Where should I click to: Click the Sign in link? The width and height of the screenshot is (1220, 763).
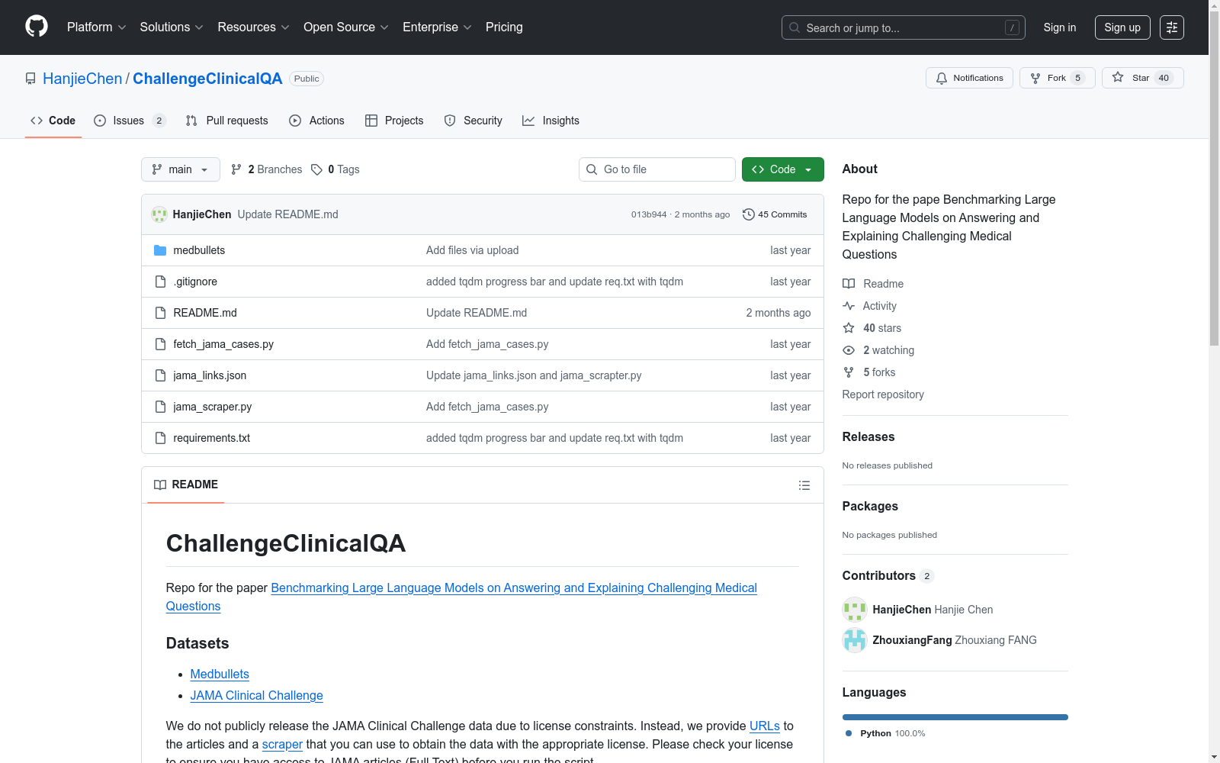pos(1060,27)
